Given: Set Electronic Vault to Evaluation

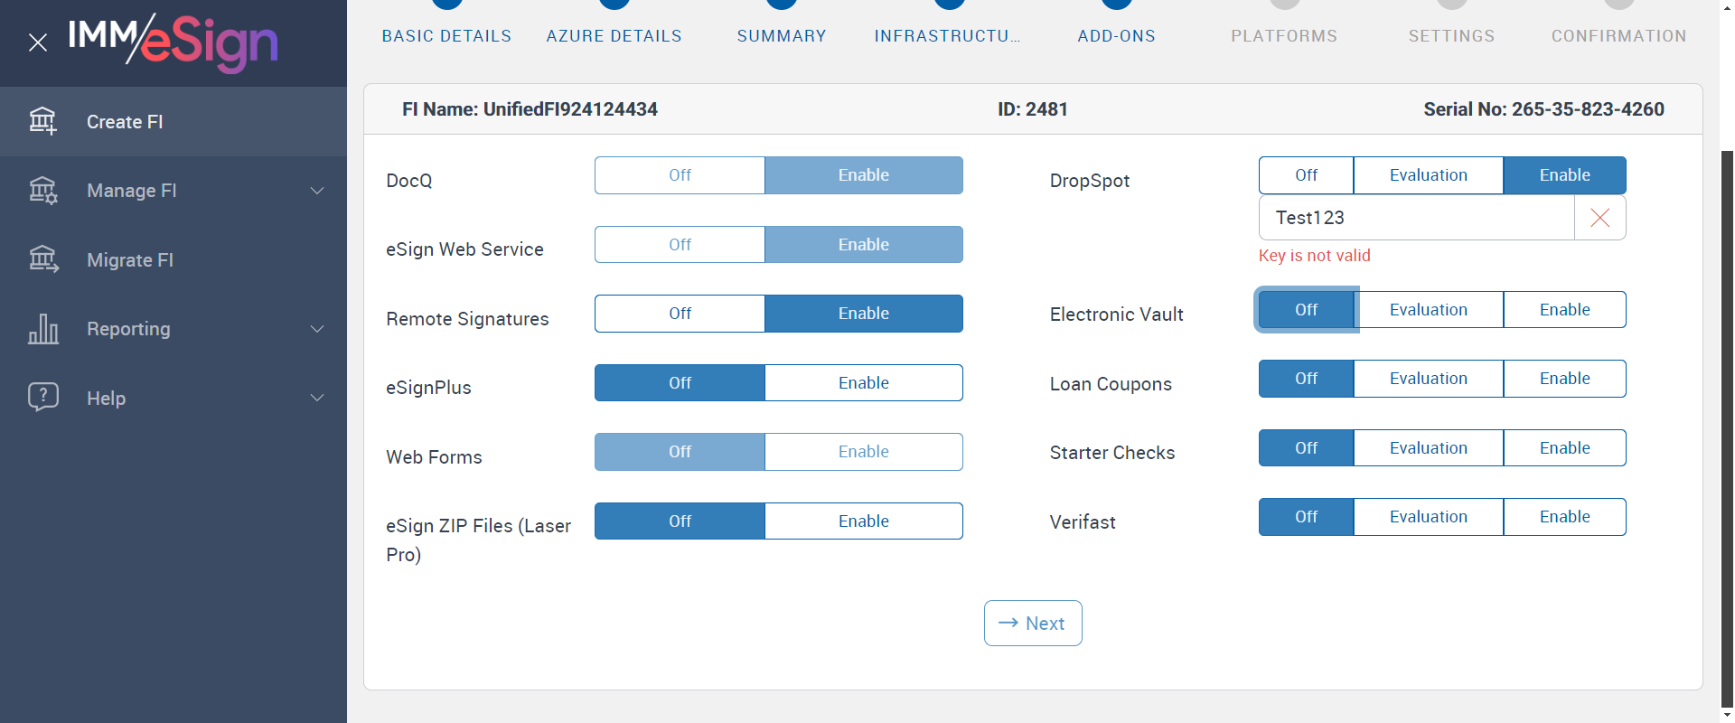Looking at the screenshot, I should pos(1429,310).
